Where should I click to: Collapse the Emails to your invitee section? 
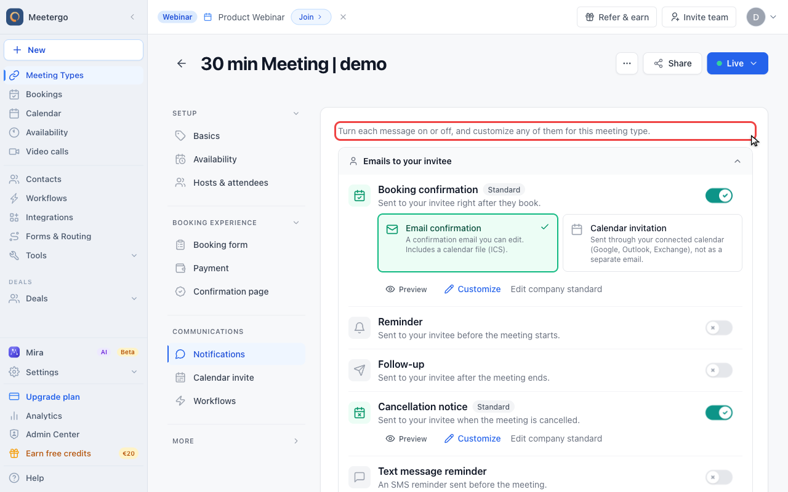(738, 161)
